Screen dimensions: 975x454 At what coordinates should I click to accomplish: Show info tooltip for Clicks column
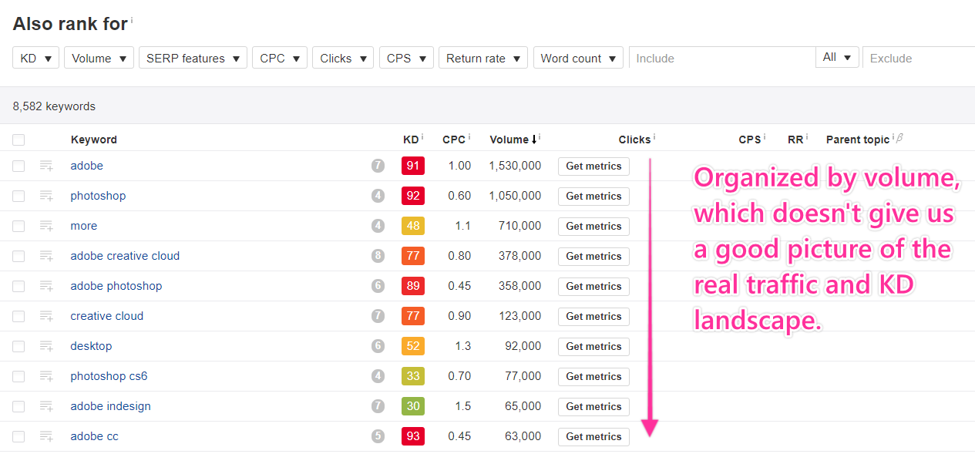click(654, 137)
